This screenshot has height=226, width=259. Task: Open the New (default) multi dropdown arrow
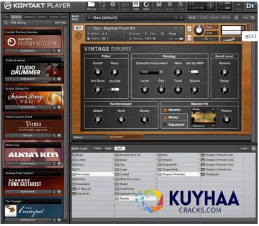pos(89,17)
